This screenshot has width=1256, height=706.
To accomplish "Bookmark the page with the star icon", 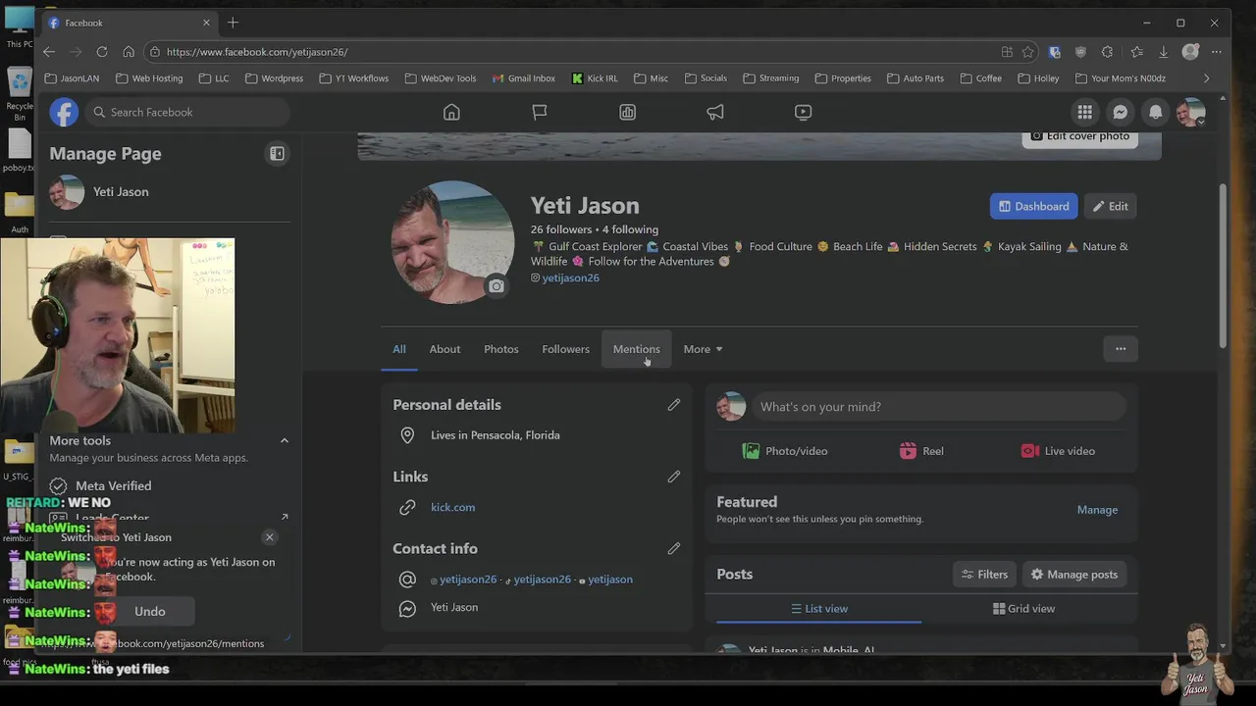I will pyautogui.click(x=1027, y=52).
